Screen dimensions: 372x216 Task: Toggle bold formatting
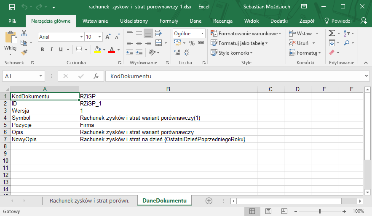click(x=42, y=50)
